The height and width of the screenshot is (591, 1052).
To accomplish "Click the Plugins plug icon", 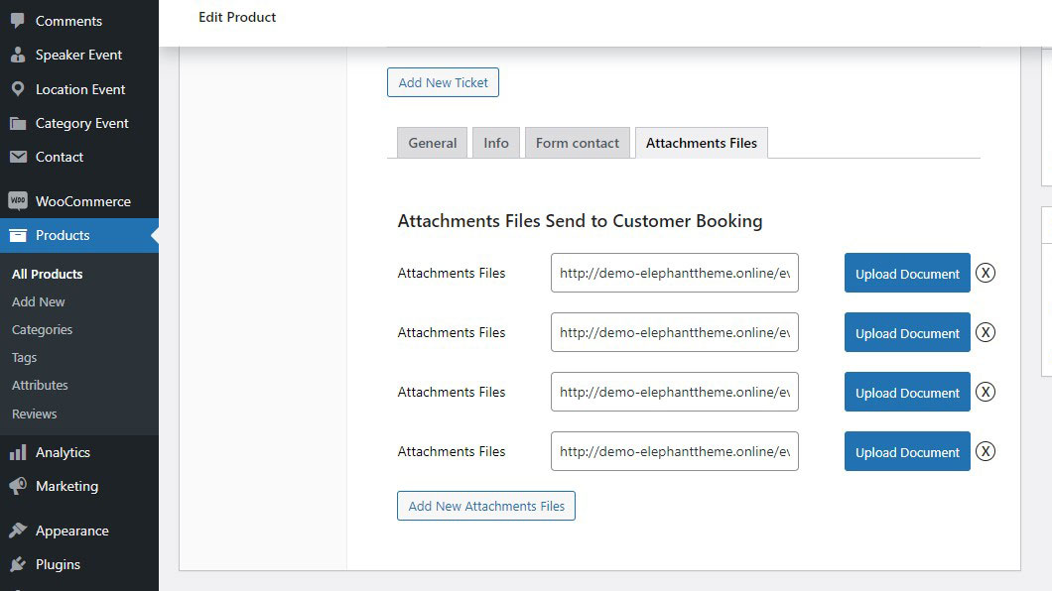I will point(18,564).
